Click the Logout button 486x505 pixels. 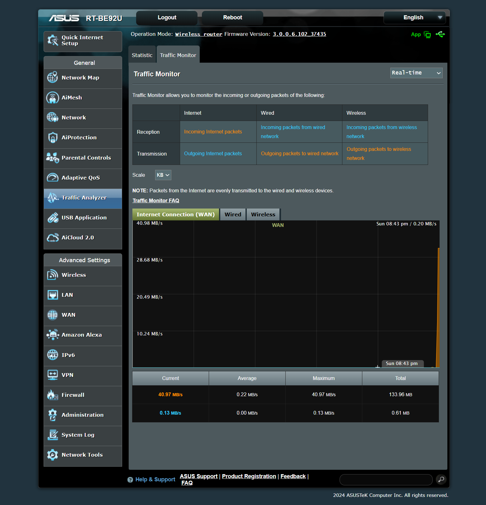(x=167, y=18)
